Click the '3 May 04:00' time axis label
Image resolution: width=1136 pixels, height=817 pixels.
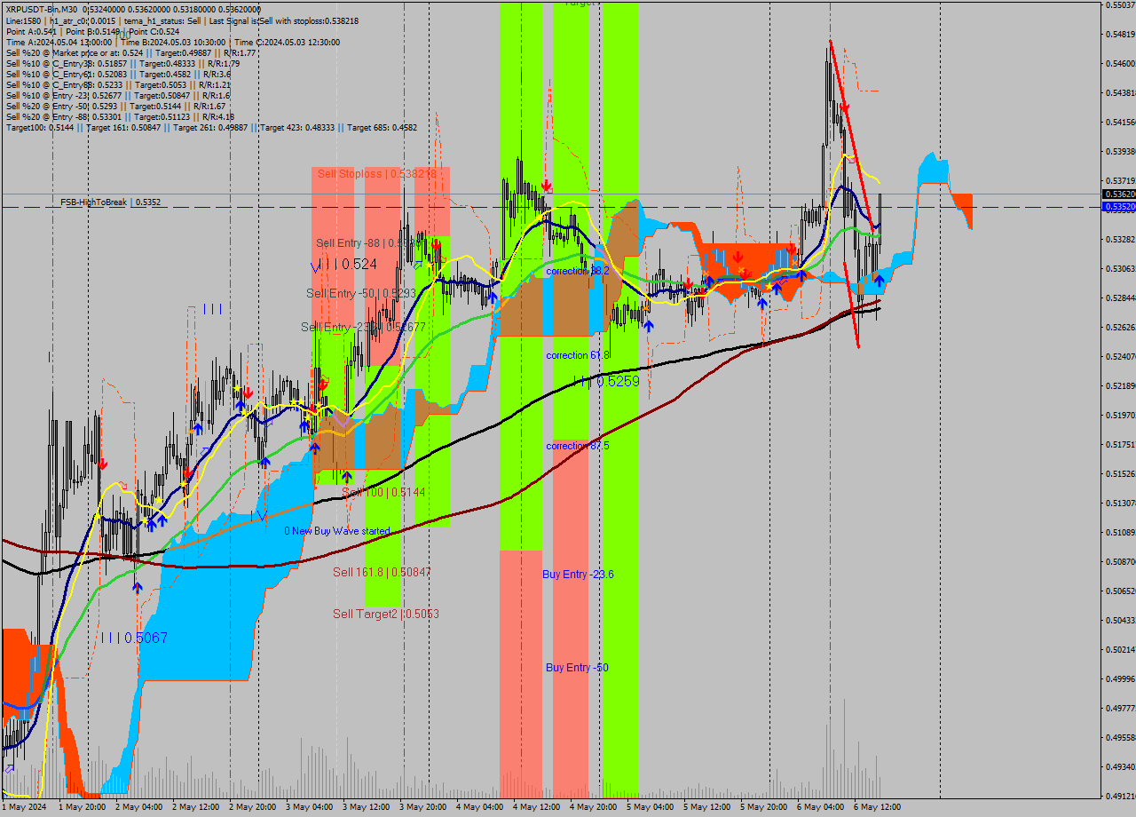pos(310,807)
